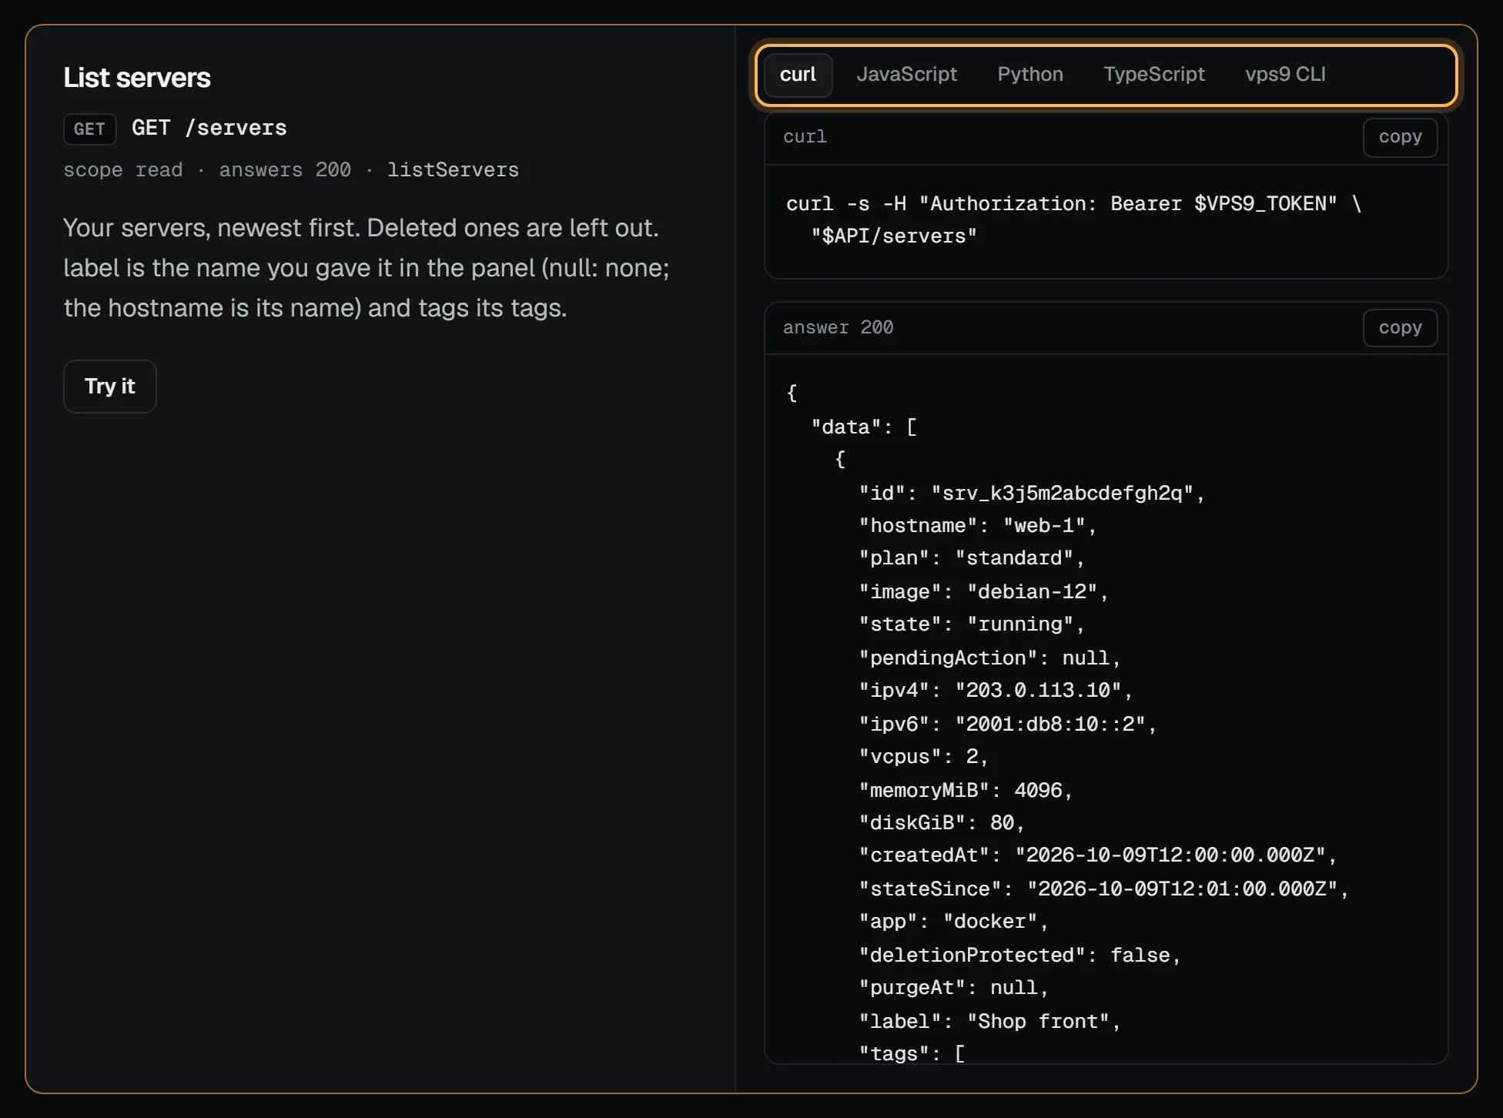Image resolution: width=1503 pixels, height=1118 pixels.
Task: Click the listServers operation name
Action: tap(453, 170)
